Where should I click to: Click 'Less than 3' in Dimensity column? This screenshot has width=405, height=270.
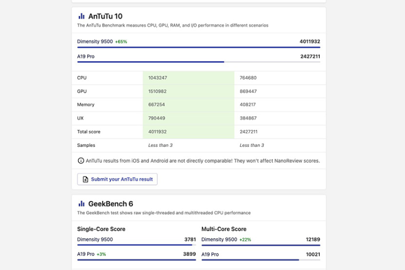[x=160, y=145]
